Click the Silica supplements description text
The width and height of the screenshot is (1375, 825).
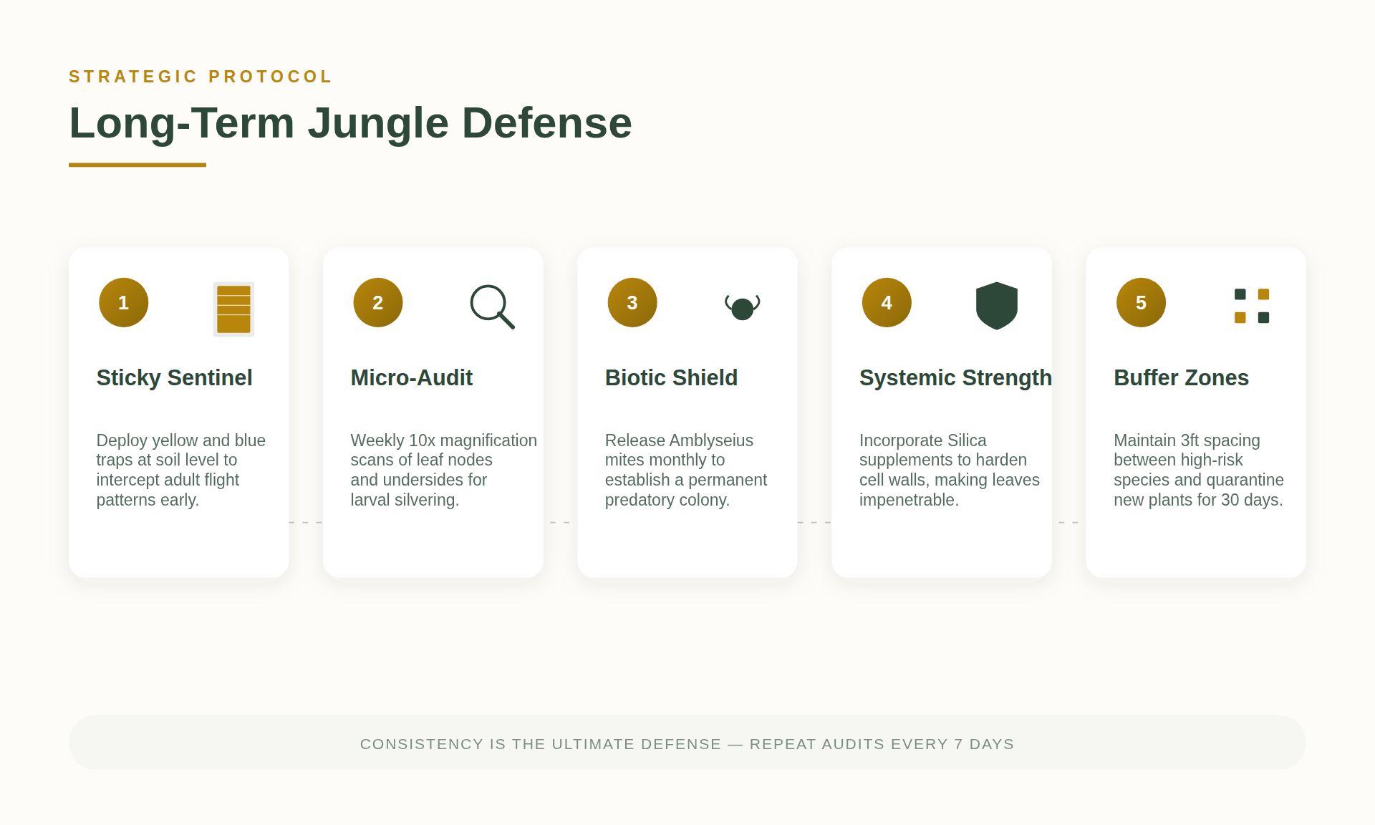click(949, 470)
